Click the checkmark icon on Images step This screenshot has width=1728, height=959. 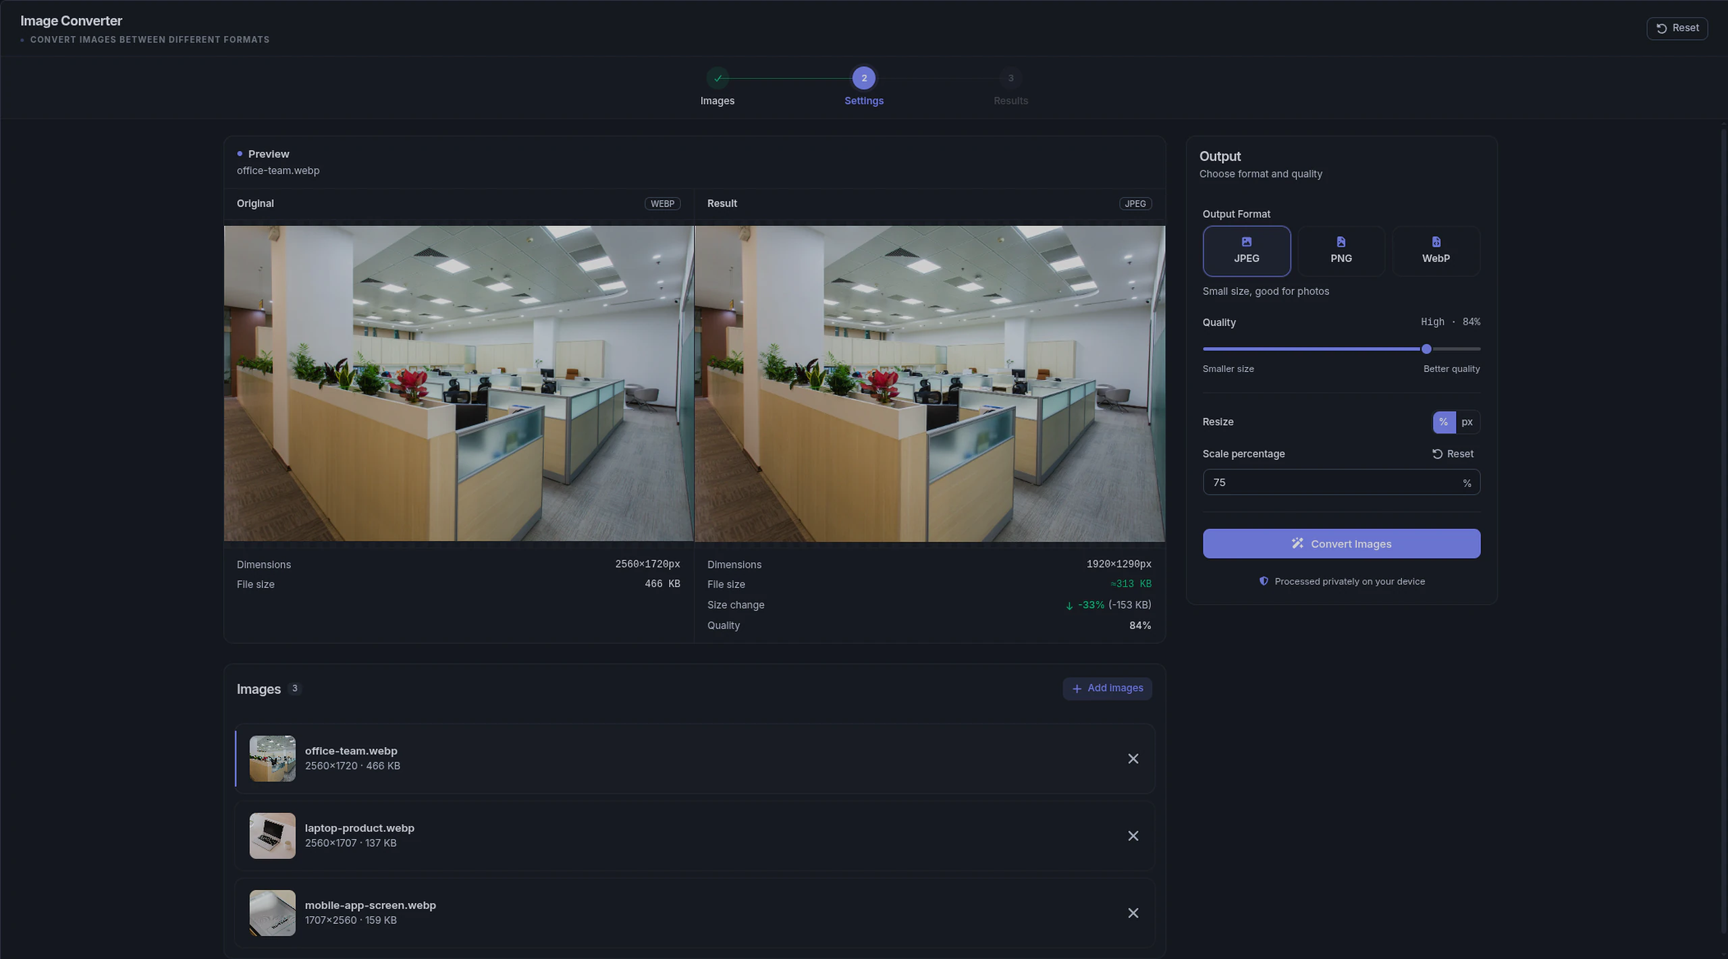pos(717,78)
